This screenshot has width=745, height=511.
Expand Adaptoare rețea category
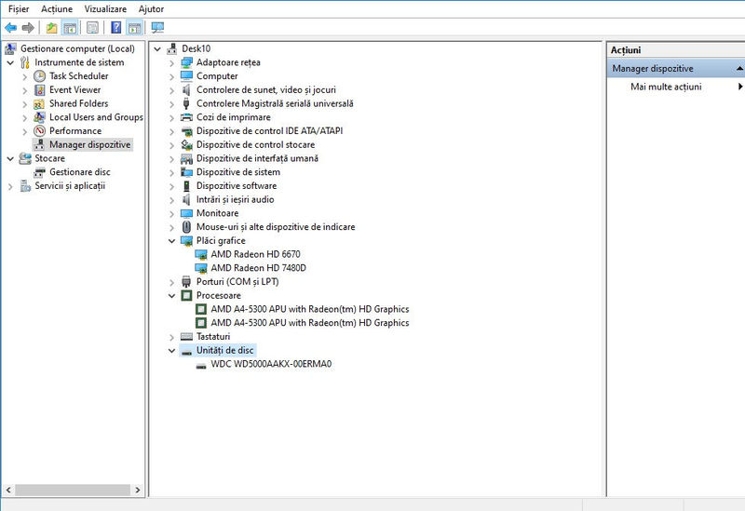coord(172,63)
